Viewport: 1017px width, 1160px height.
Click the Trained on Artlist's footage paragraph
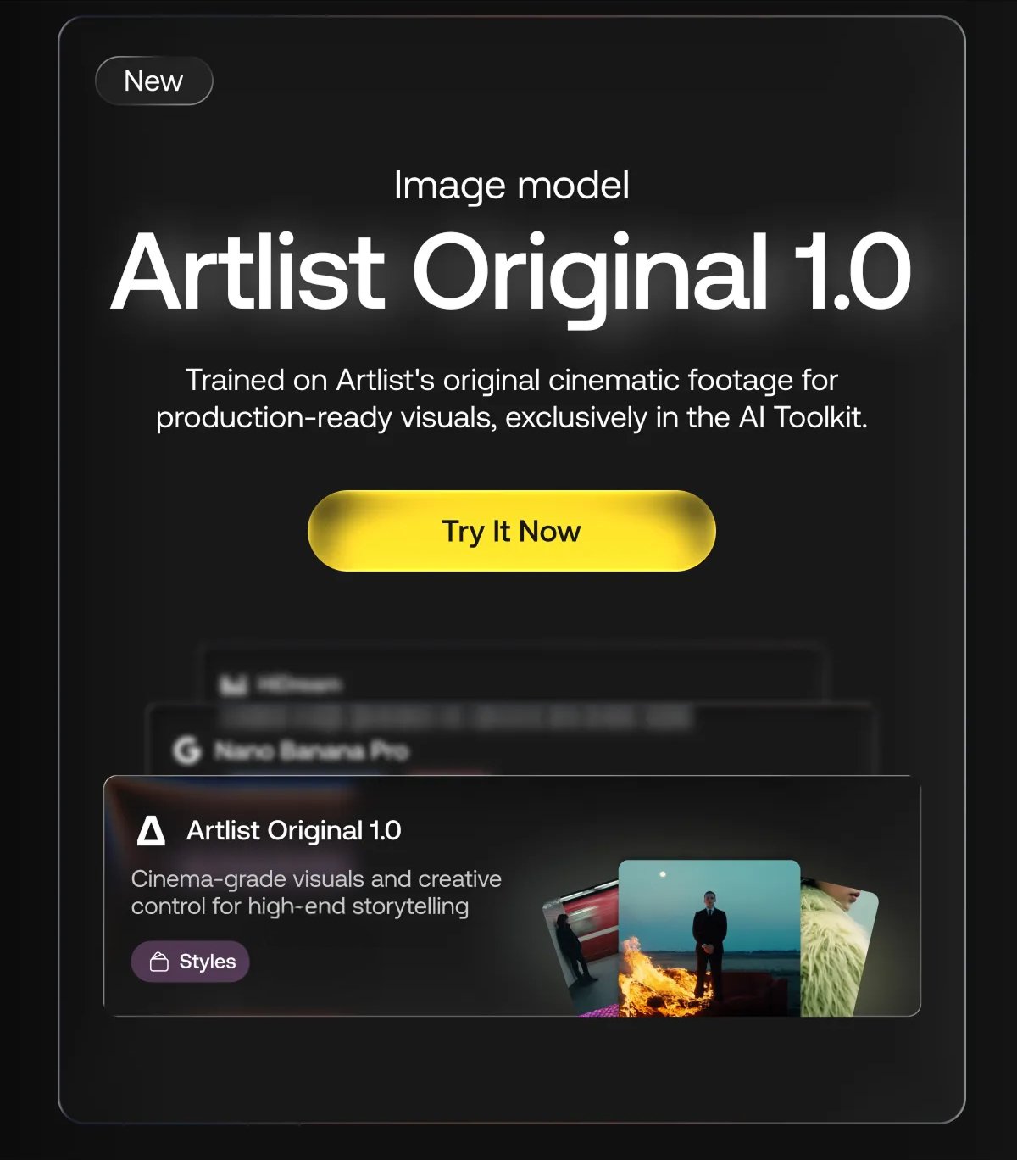click(512, 399)
